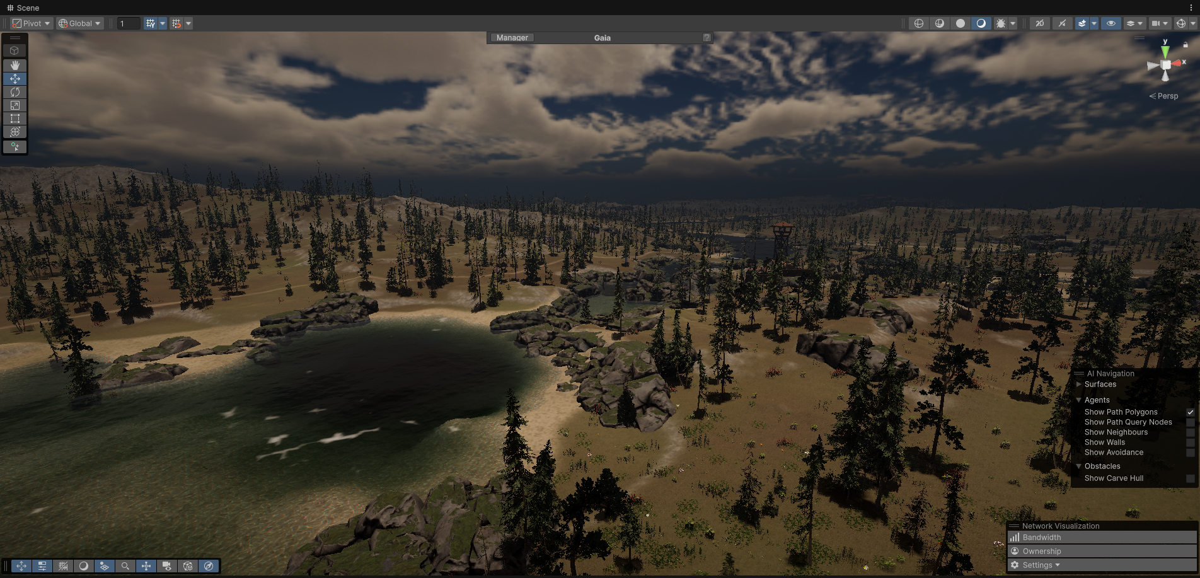Viewport: 1200px width, 578px height.
Task: Open the Global handle rotation dropdown
Action: pos(79,23)
